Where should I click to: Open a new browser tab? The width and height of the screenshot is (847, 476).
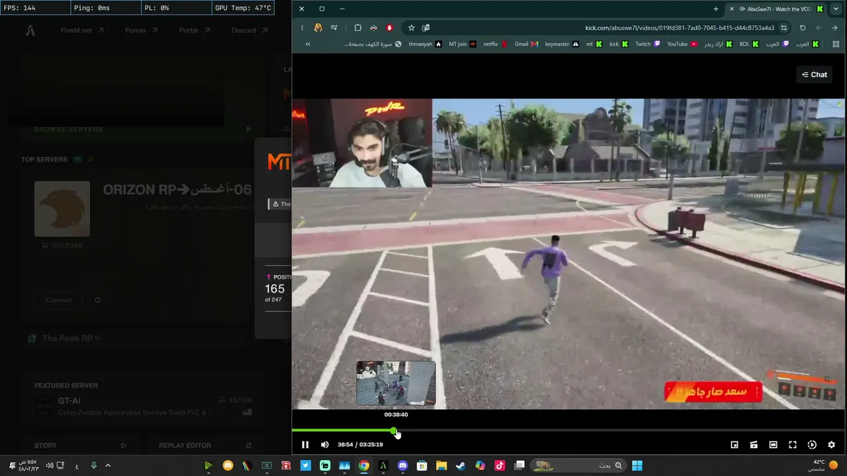[x=716, y=9]
